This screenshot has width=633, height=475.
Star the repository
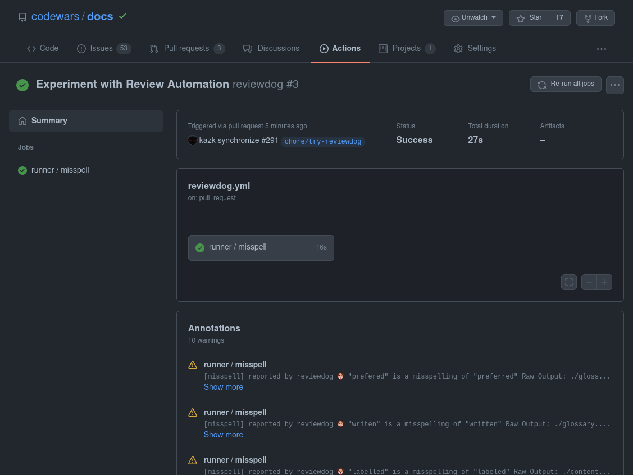(529, 18)
